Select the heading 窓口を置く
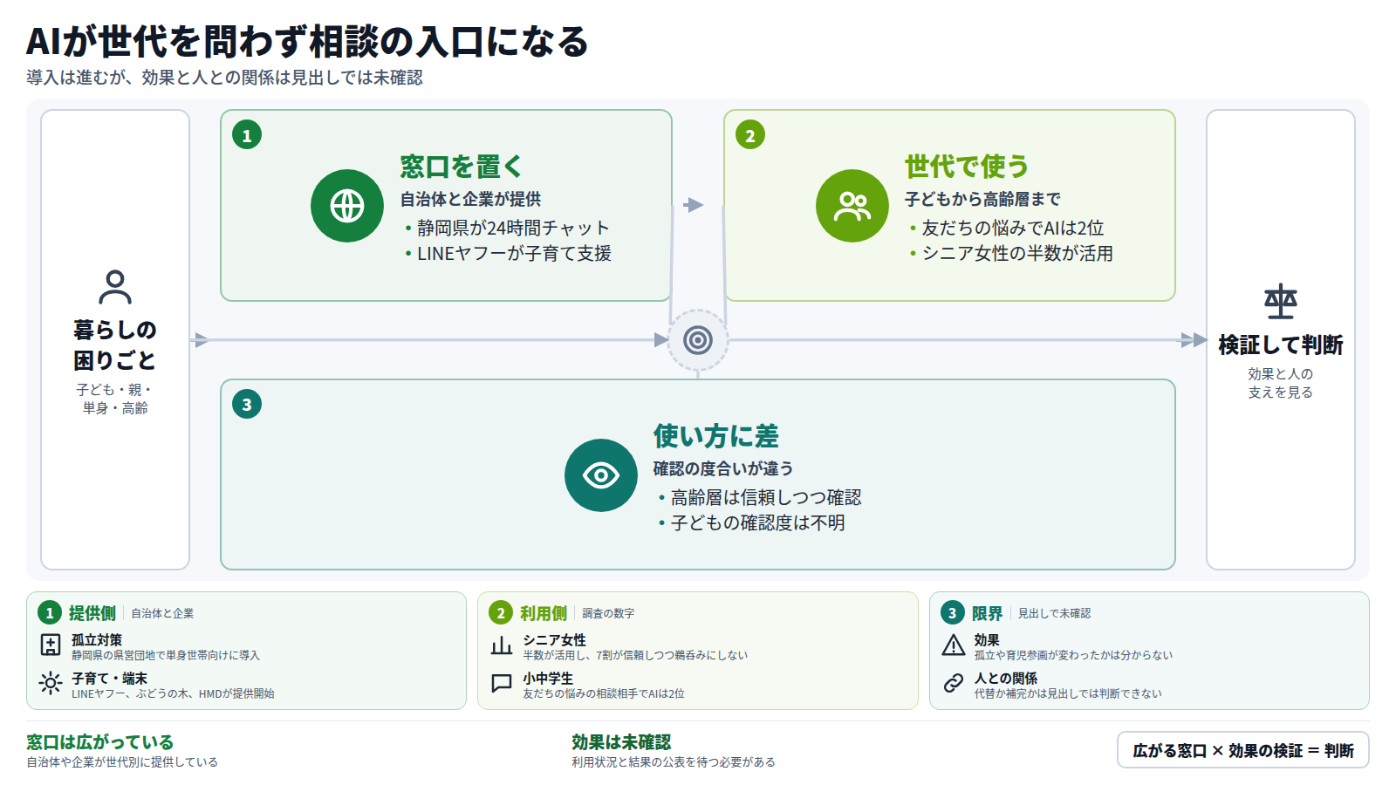Viewport: 1396px width, 785px height. coord(462,166)
